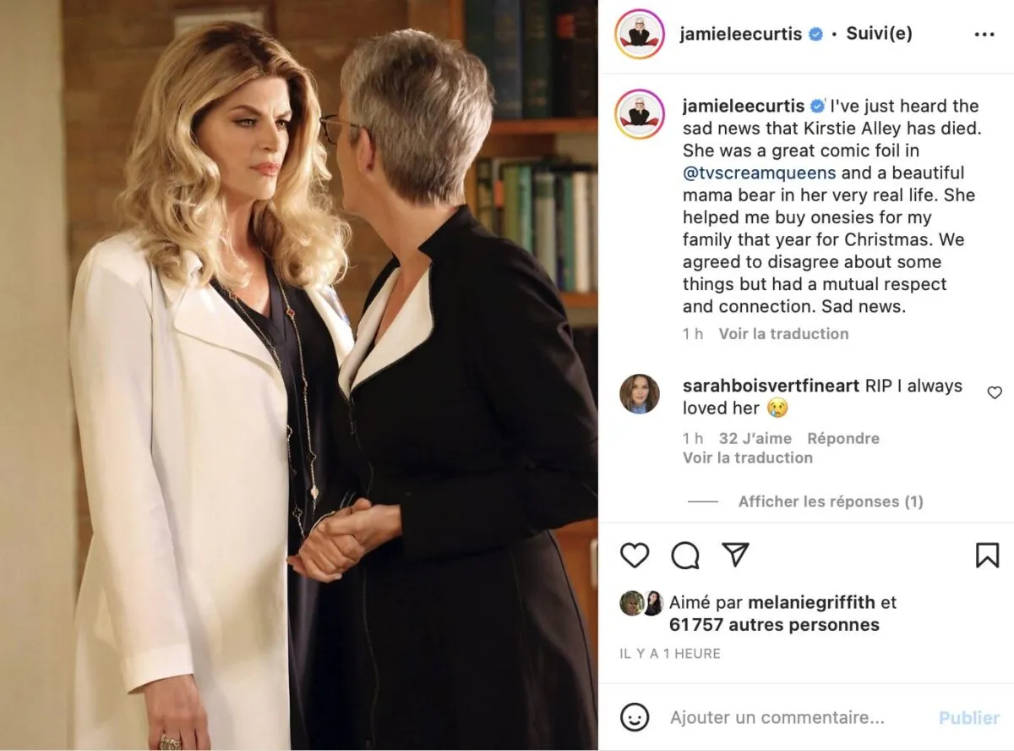Screen dimensions: 1014x751
Task: View 61757 autres personnes likes list
Action: click(774, 625)
